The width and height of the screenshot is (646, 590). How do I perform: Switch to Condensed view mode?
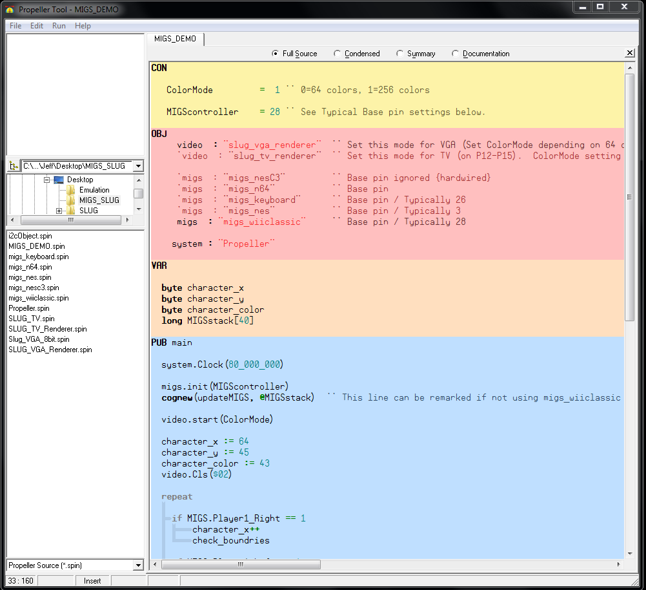338,54
